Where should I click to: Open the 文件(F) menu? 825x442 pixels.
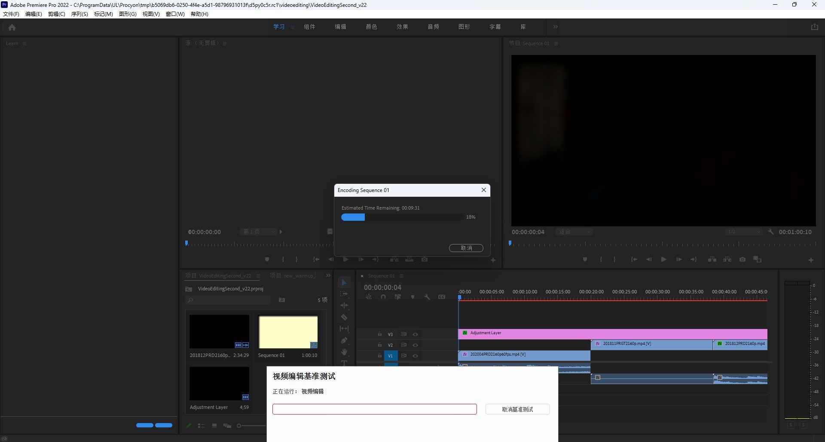point(11,14)
